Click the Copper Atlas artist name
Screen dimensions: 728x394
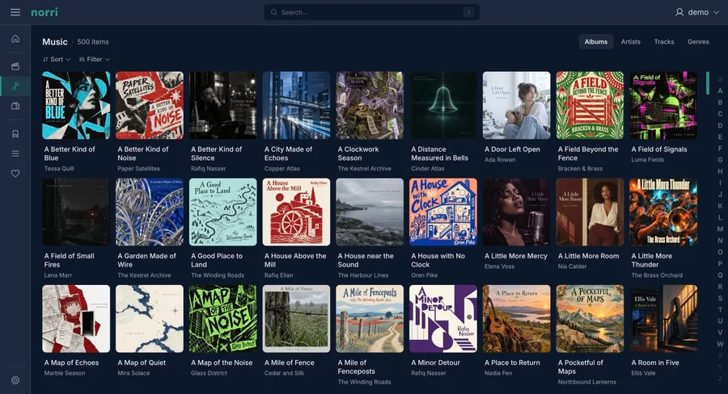point(281,169)
